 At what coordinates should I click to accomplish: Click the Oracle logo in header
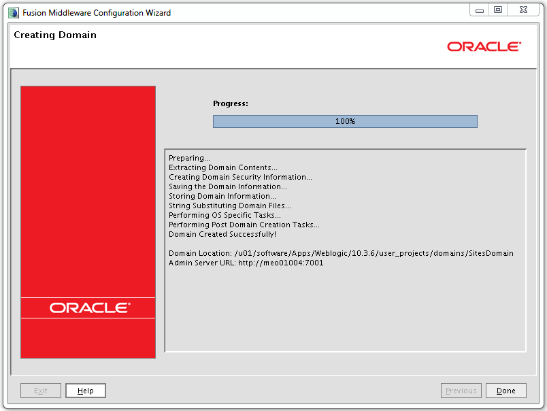pos(484,47)
